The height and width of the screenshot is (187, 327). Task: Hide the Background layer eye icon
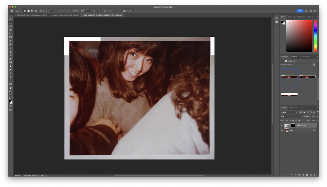[282, 130]
